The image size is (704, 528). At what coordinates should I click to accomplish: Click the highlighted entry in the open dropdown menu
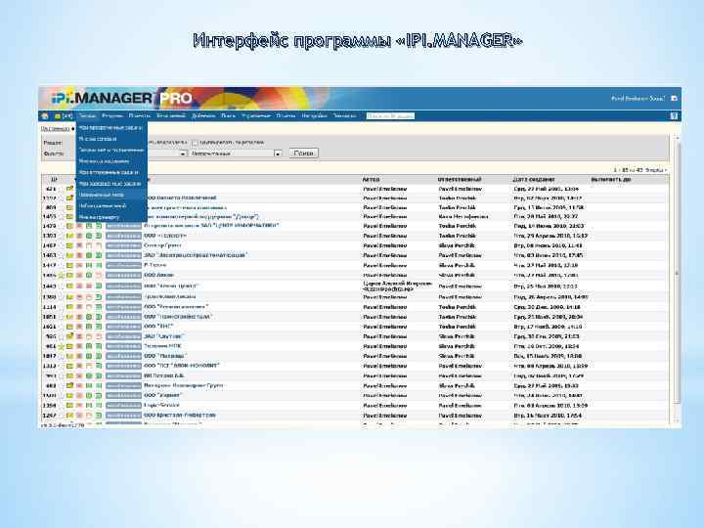point(111,195)
